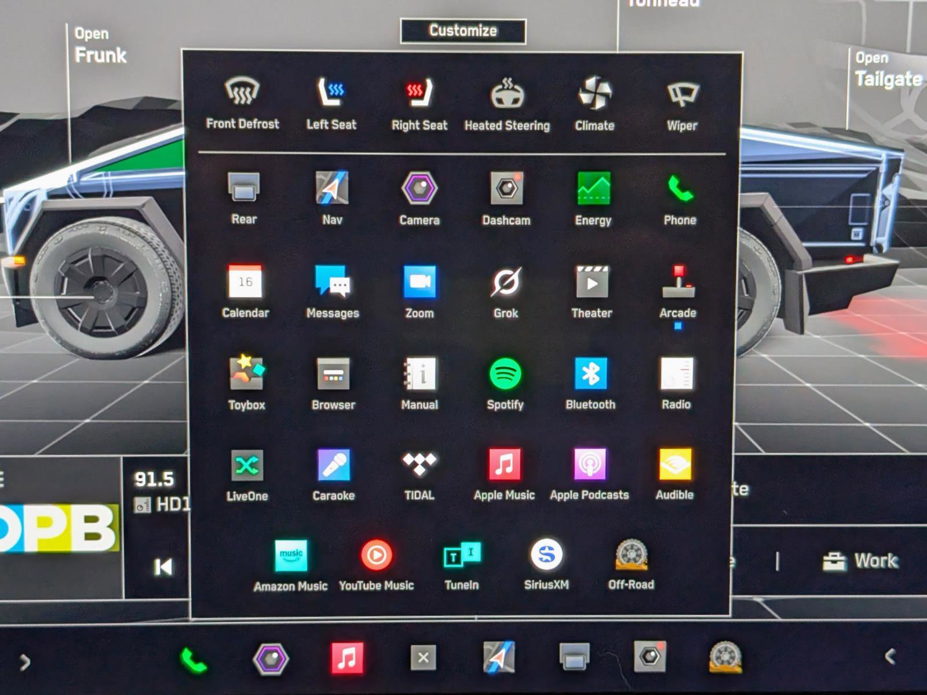Open Camera from the bottom dock
This screenshot has width=927, height=695.
[271, 659]
